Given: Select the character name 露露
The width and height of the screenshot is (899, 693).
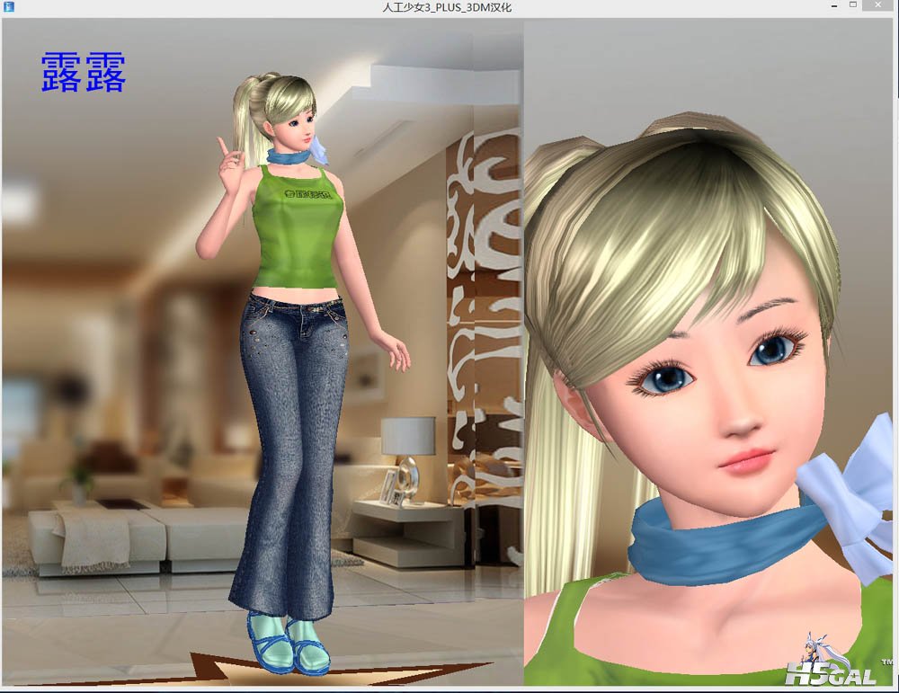Looking at the screenshot, I should pyautogui.click(x=83, y=74).
